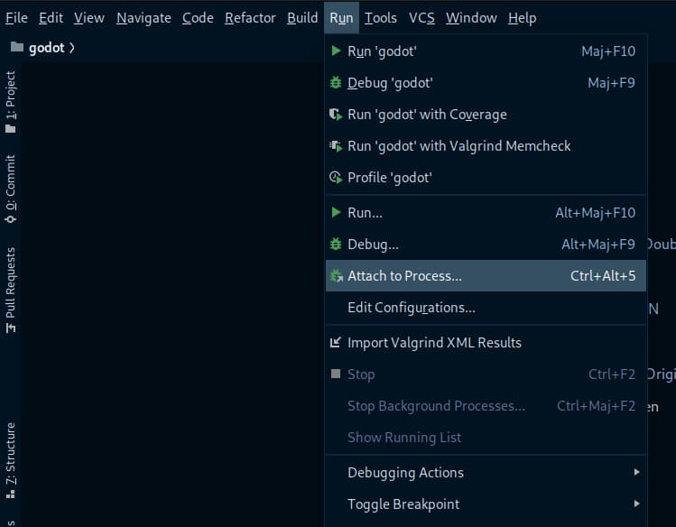Open the Build menu
676x527 pixels.
tap(302, 18)
